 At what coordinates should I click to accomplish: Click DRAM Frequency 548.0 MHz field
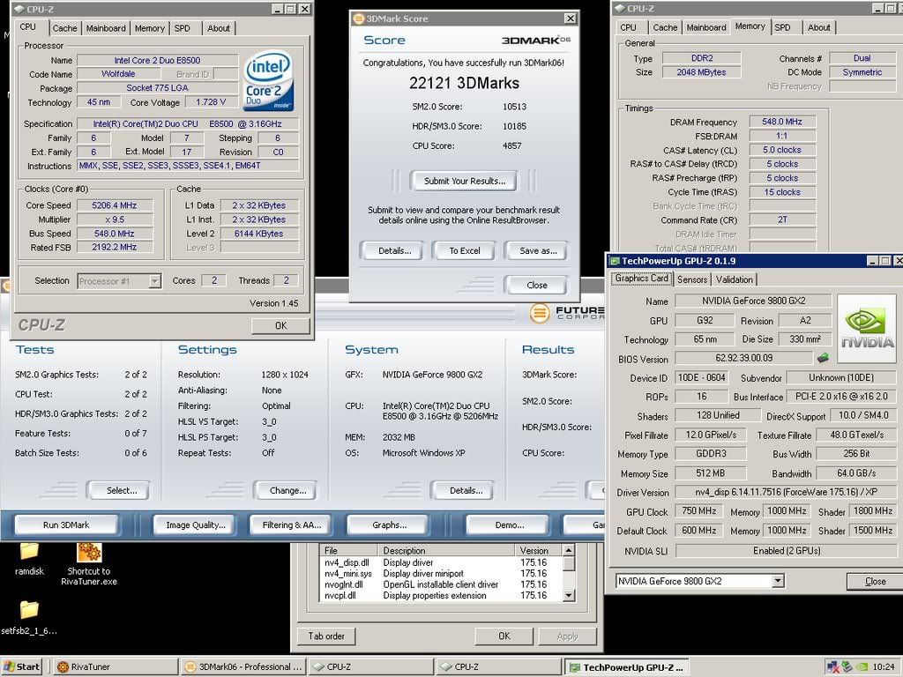[x=782, y=122]
